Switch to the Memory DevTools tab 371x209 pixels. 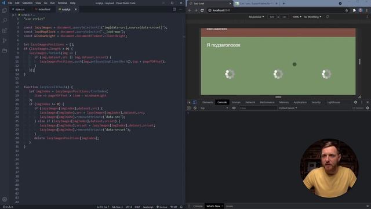point(284,102)
